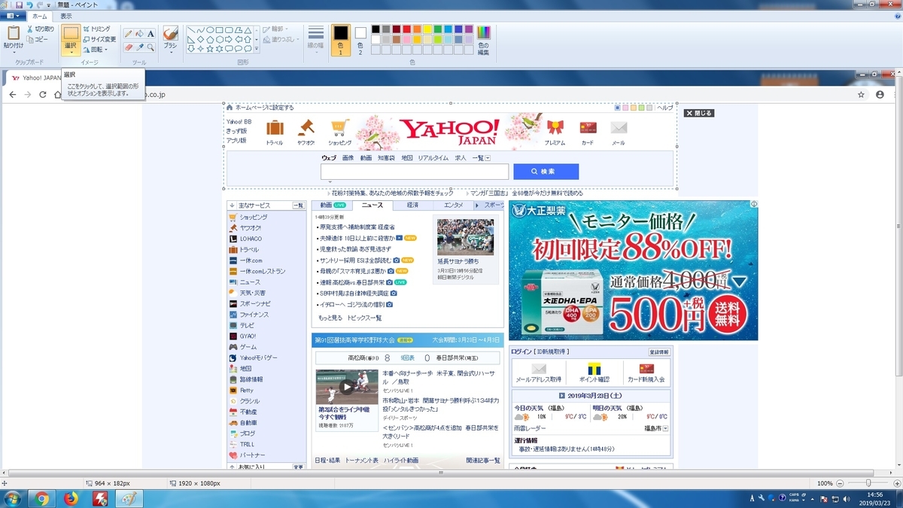Screen dimensions: 903x508
Task: Open Edit colors (色の編集)
Action: click(x=483, y=40)
